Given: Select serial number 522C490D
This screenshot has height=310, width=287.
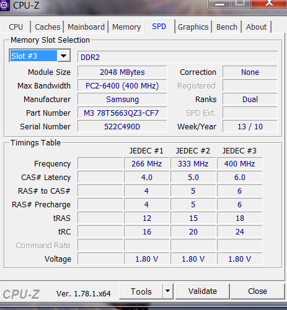Looking at the screenshot, I should (122, 127).
